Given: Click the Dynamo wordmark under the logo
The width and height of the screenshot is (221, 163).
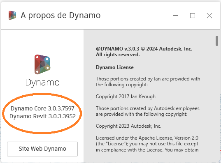Looking at the screenshot, I should click(x=42, y=83).
